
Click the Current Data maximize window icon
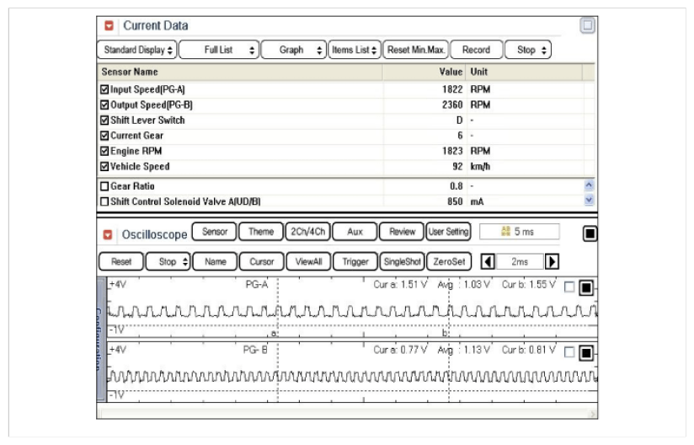(587, 26)
